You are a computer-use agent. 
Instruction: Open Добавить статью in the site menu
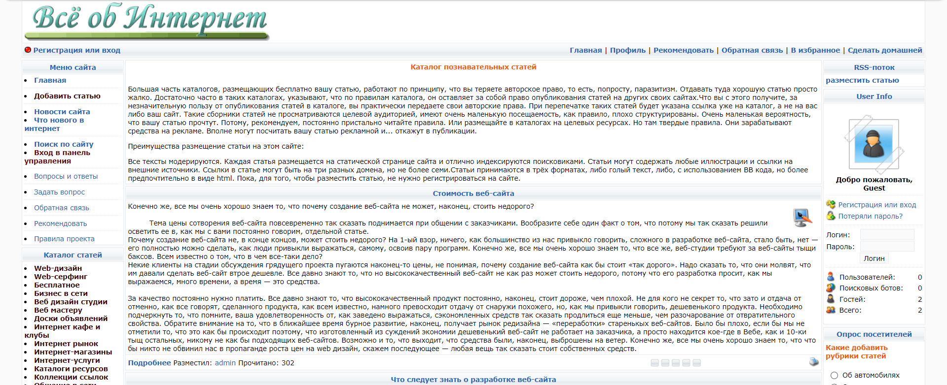pyautogui.click(x=67, y=96)
